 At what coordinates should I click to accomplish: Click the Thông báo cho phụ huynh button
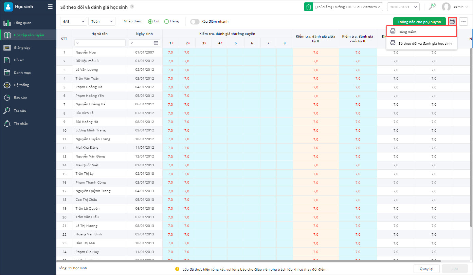pos(419,22)
